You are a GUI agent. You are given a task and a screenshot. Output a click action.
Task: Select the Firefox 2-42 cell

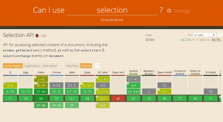[41, 79]
